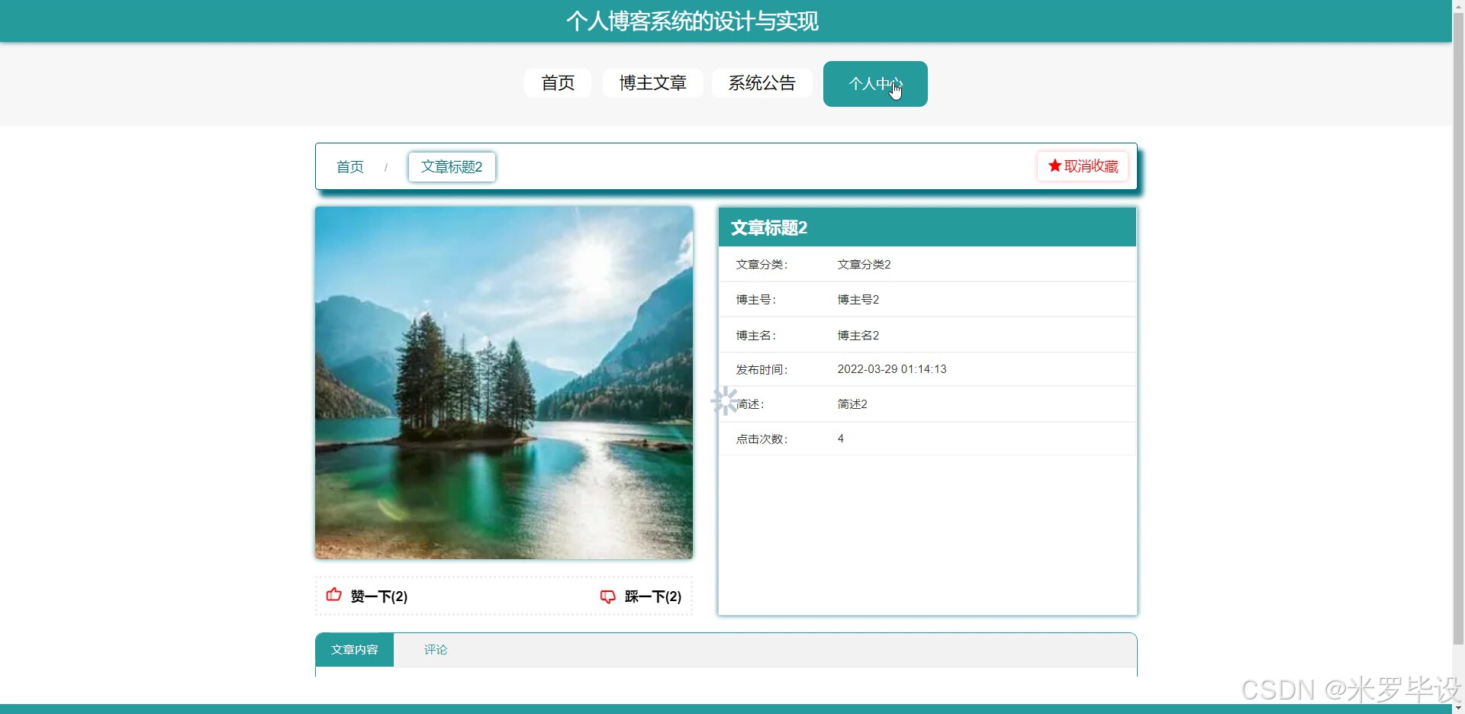Image resolution: width=1465 pixels, height=714 pixels.
Task: Click the 发布时间: label
Action: click(761, 370)
